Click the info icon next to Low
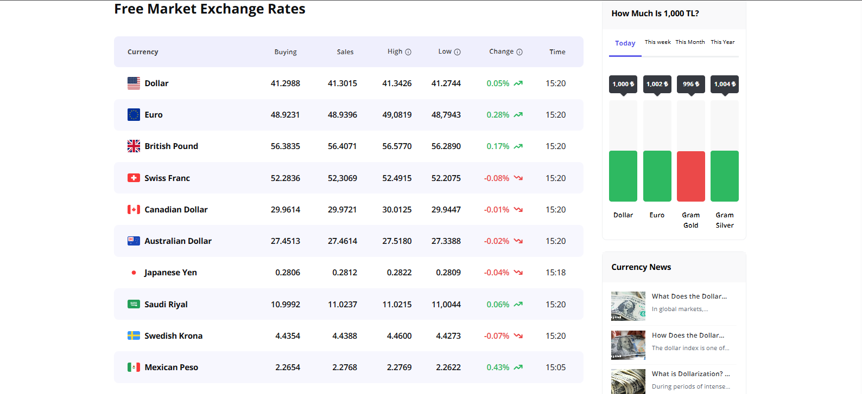862x394 pixels. point(457,52)
